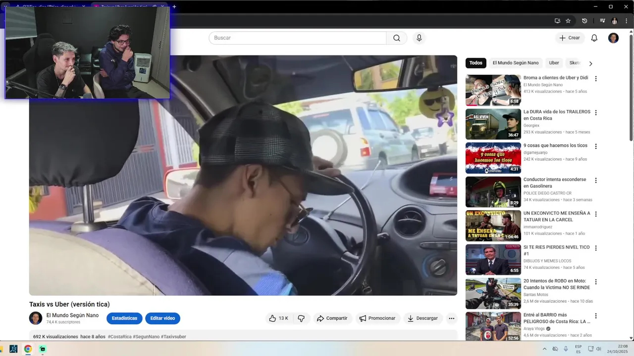Open new browser tab with plus
Viewport: 634px width, 356px height.
coord(174,6)
